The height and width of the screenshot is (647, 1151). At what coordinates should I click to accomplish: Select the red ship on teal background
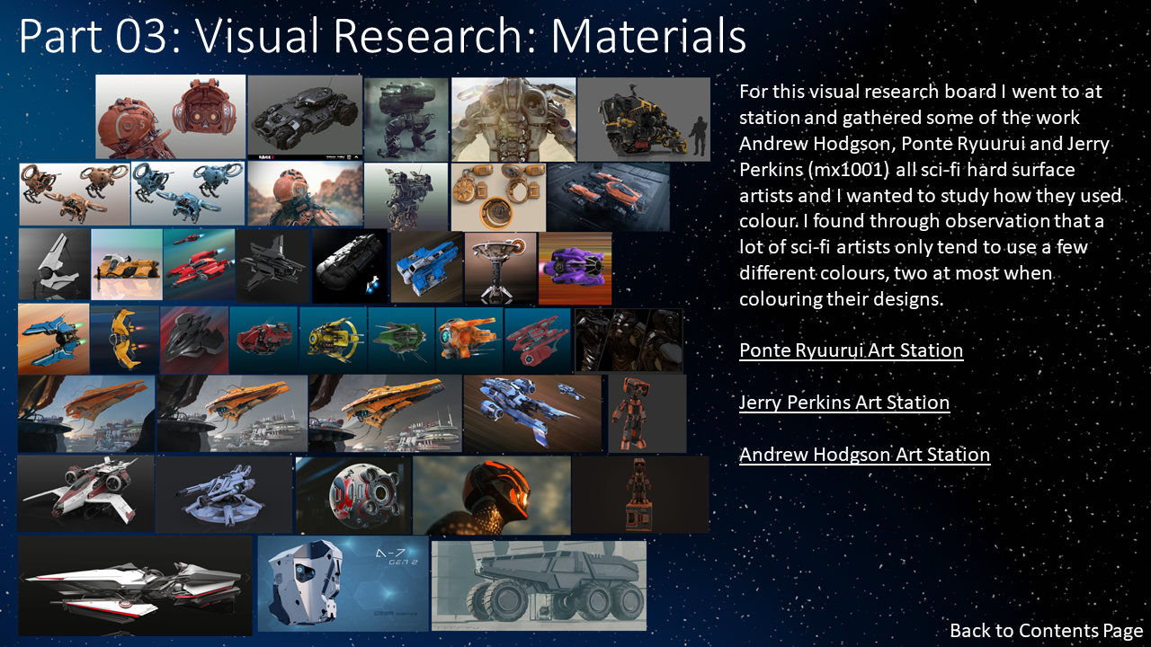pyautogui.click(x=263, y=340)
